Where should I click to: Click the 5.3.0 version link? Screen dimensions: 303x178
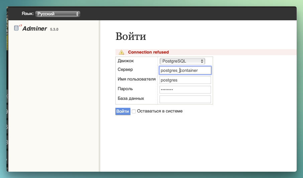[54, 29]
